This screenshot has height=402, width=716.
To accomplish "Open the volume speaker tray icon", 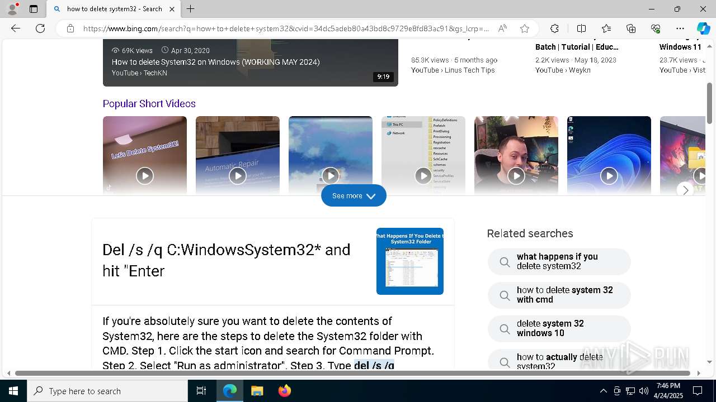I will tap(644, 391).
